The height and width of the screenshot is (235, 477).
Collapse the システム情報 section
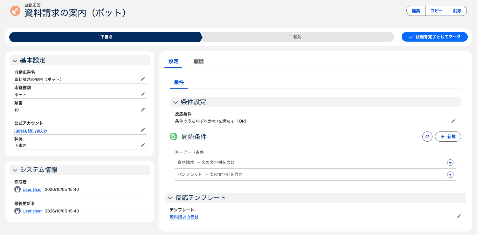(x=80, y=170)
